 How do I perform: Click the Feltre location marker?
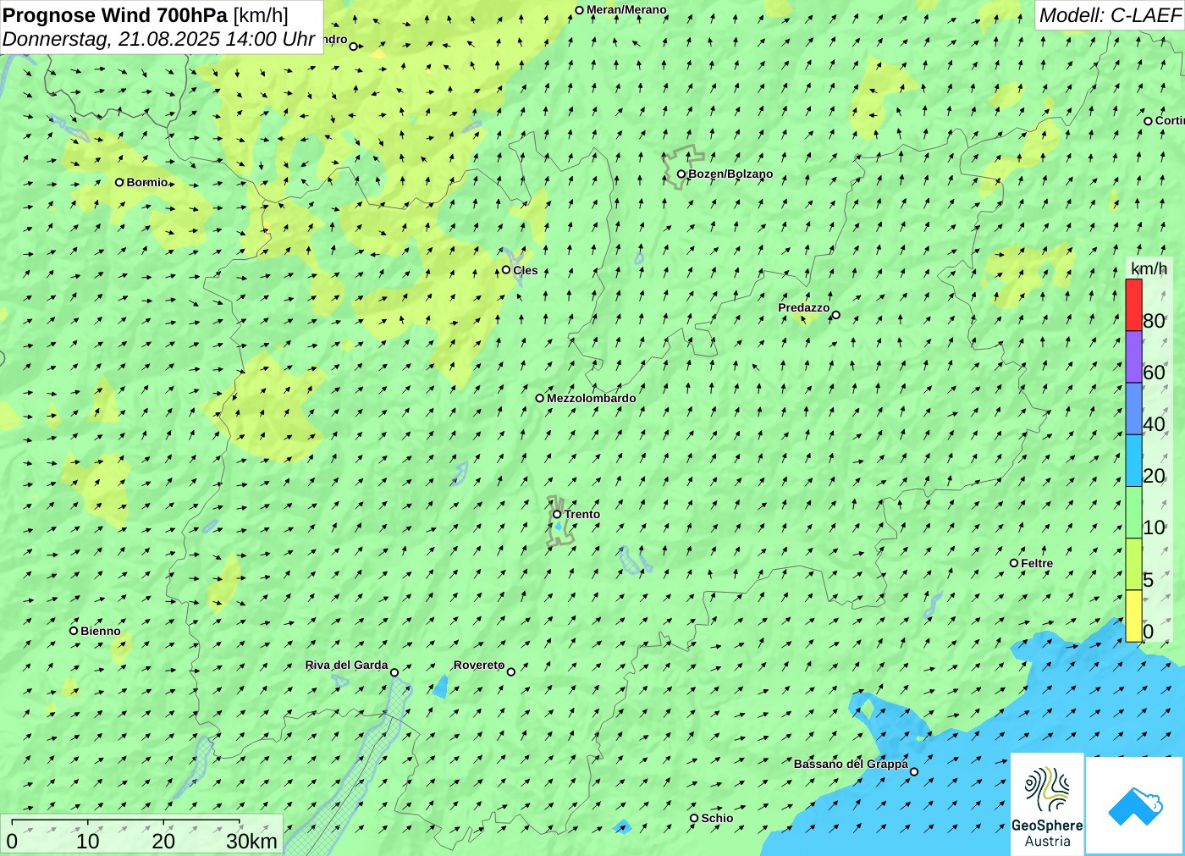click(1014, 563)
